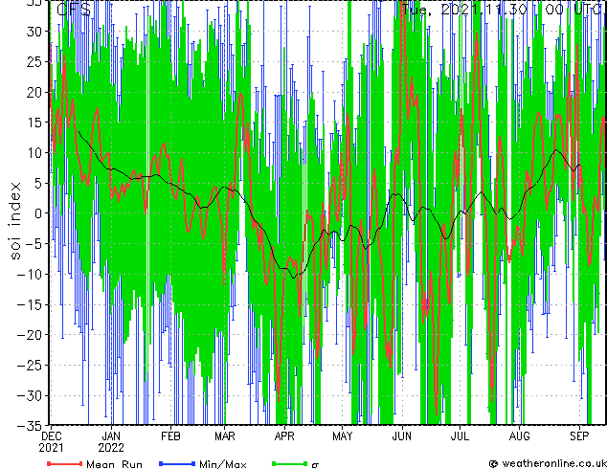Click the MAY x-axis label
The width and height of the screenshot is (607, 469).
[x=343, y=436]
